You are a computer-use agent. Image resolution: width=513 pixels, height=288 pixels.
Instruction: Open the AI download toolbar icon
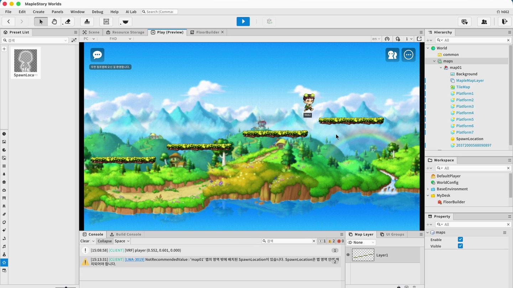(465, 22)
